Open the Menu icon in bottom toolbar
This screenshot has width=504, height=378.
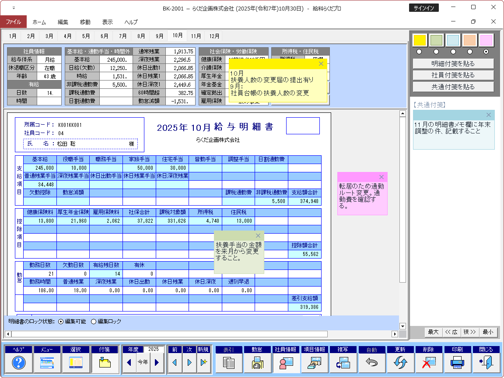(47, 363)
